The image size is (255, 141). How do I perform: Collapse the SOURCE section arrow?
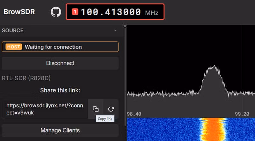click(x=115, y=30)
